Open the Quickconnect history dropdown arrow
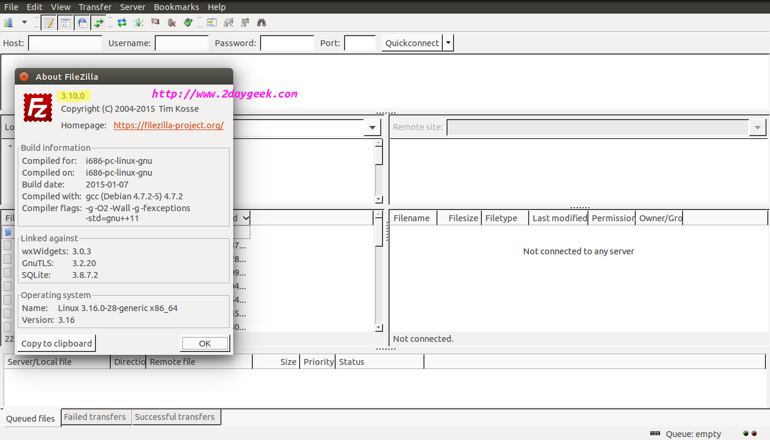Image resolution: width=770 pixels, height=440 pixels. pyautogui.click(x=448, y=43)
